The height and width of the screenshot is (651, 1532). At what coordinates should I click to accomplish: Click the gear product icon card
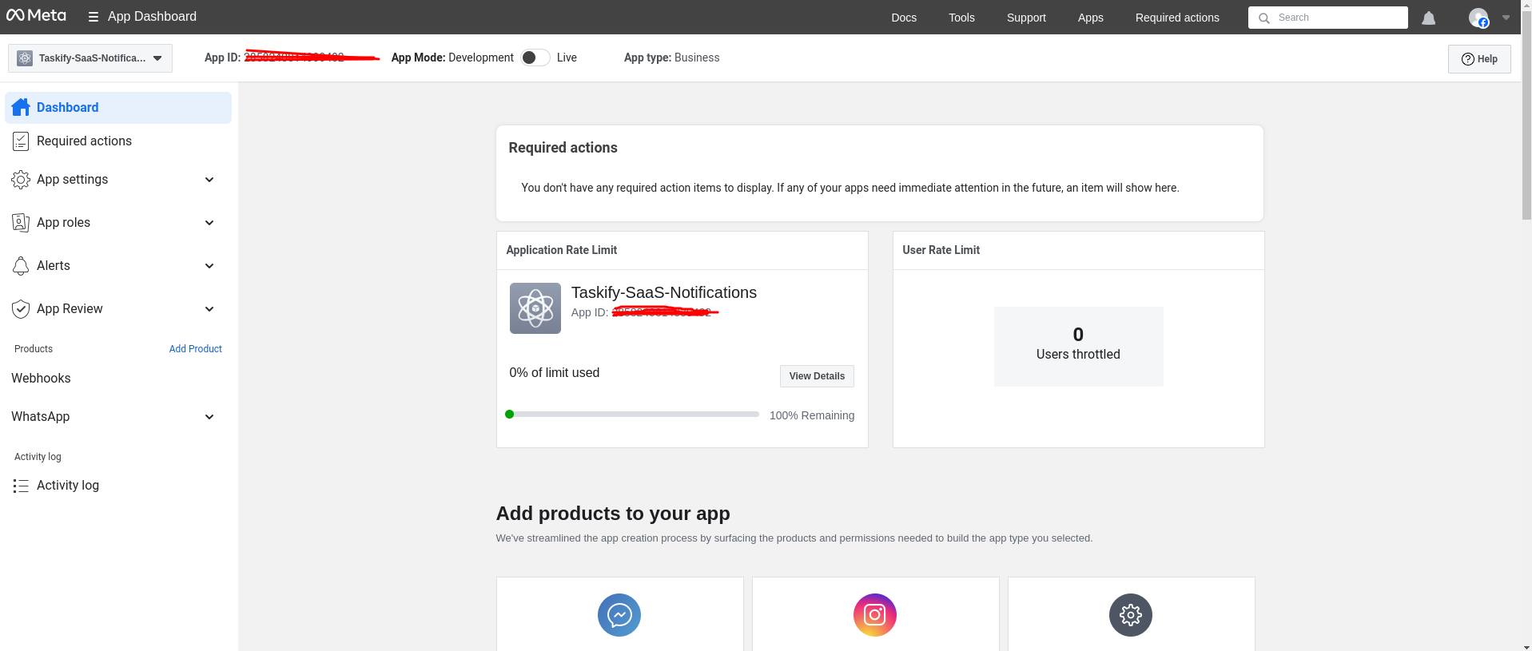[1130, 614]
